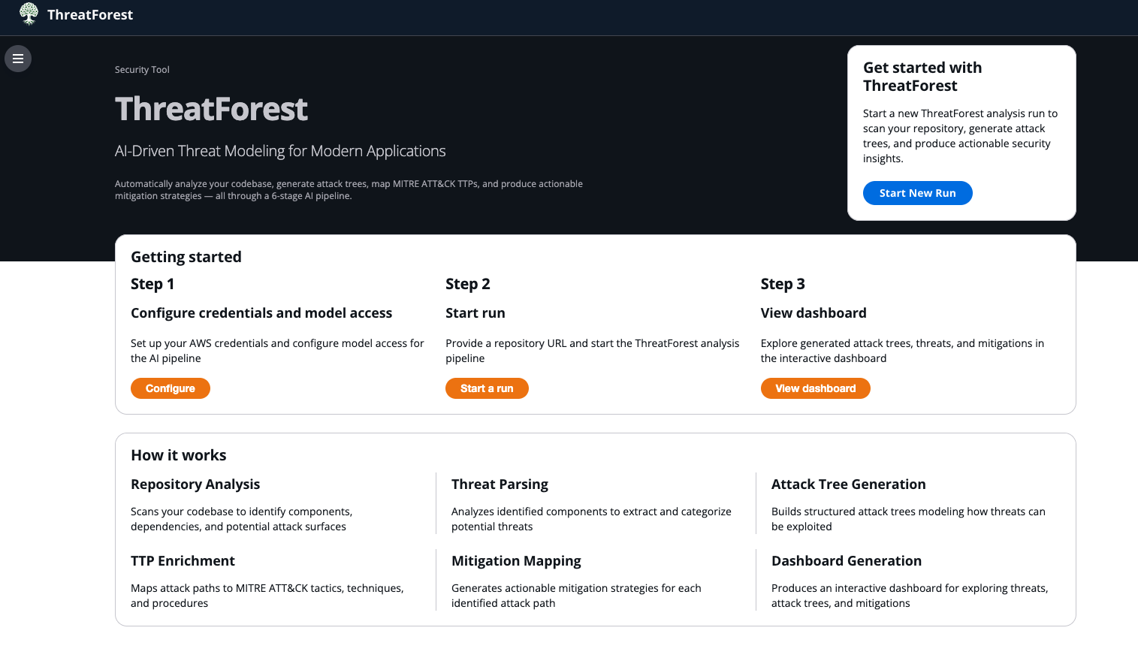Click the View dashboard button
1138x664 pixels.
815,388
